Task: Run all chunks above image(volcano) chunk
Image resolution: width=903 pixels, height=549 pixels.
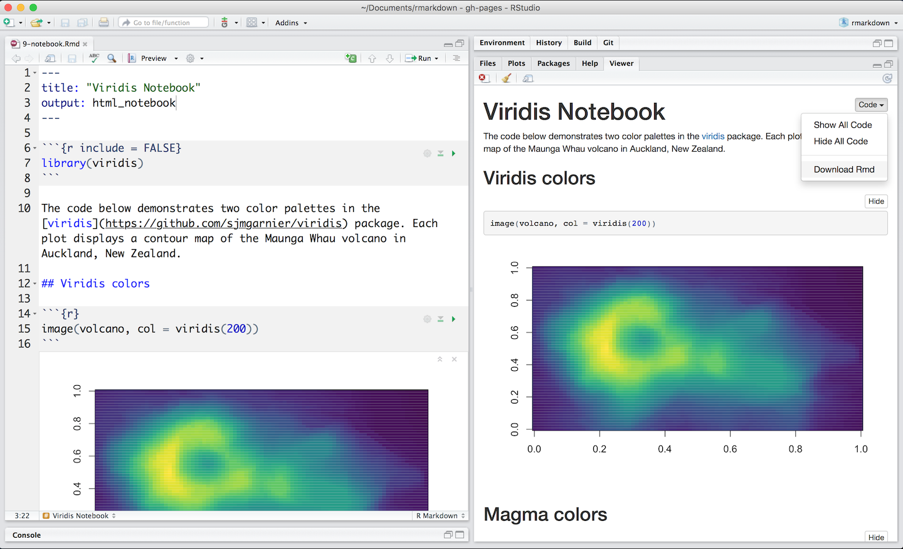Action: 440,319
